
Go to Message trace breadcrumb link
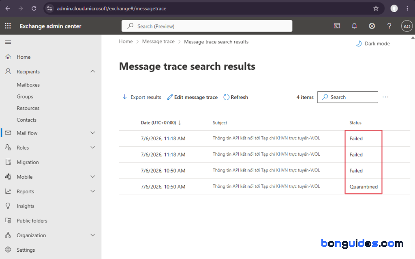pos(158,41)
